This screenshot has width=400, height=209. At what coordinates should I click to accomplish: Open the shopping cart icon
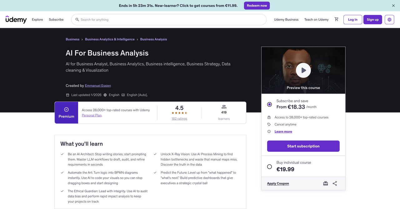coord(336,19)
